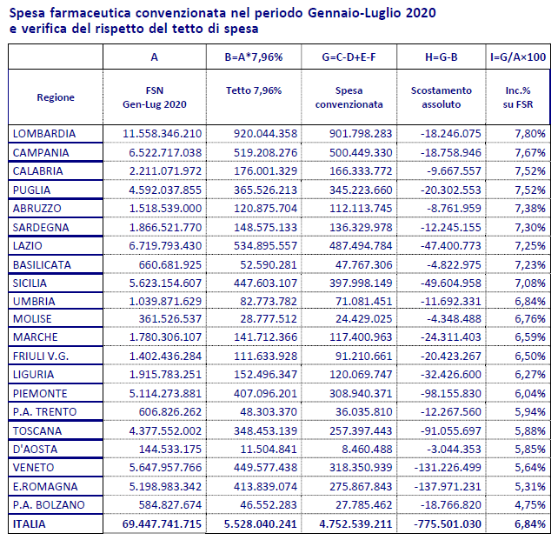Image resolution: width=558 pixels, height=540 pixels.
Task: Select the VENETO region cell
Action: pyautogui.click(x=56, y=467)
